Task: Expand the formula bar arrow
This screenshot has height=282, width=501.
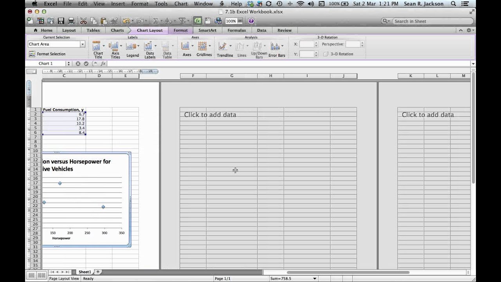Action: coord(473,64)
